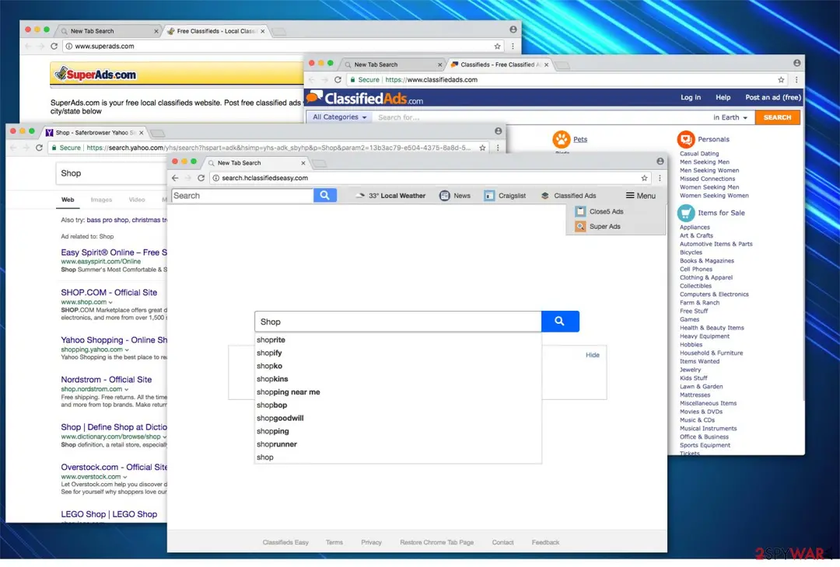840x567 pixels.
Task: Open the Contact footer link
Action: (x=502, y=542)
